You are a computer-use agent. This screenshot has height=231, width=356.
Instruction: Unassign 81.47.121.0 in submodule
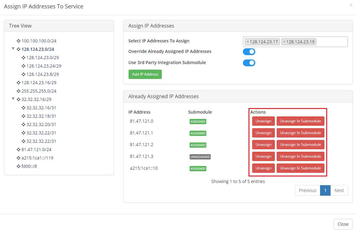point(300,121)
